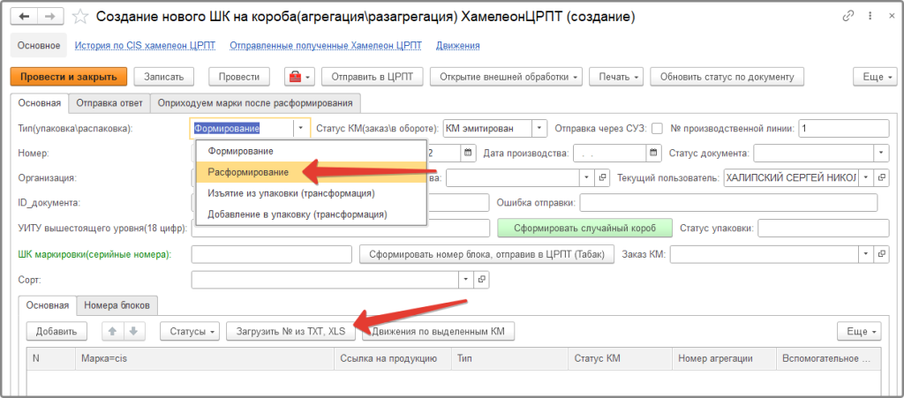Move the table row up
This screenshot has width=904, height=398.
click(x=112, y=331)
